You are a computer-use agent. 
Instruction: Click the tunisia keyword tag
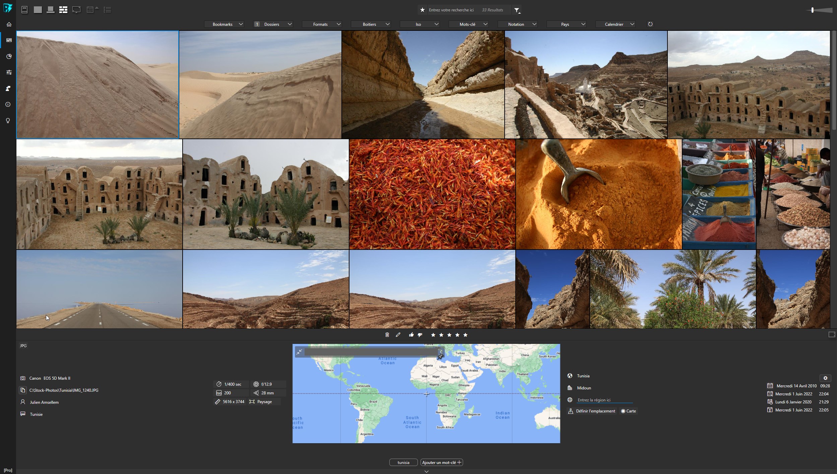click(x=403, y=462)
